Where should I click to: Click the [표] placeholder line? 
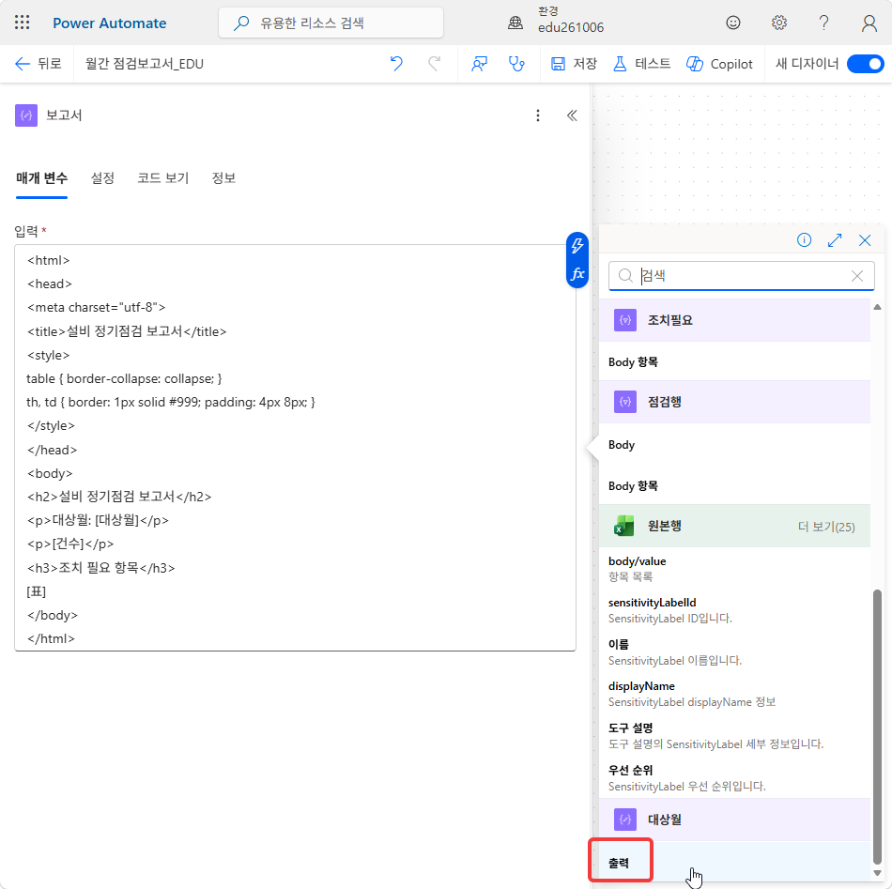(x=36, y=591)
